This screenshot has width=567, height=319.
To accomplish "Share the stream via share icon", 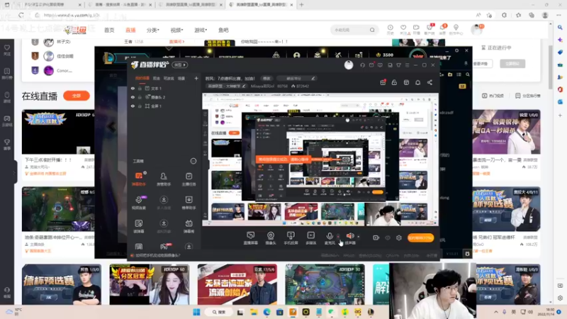I will click(430, 82).
